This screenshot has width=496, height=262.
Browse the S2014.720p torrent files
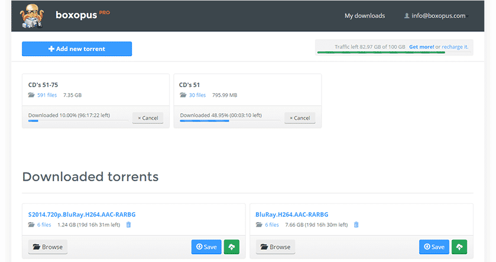click(48, 247)
